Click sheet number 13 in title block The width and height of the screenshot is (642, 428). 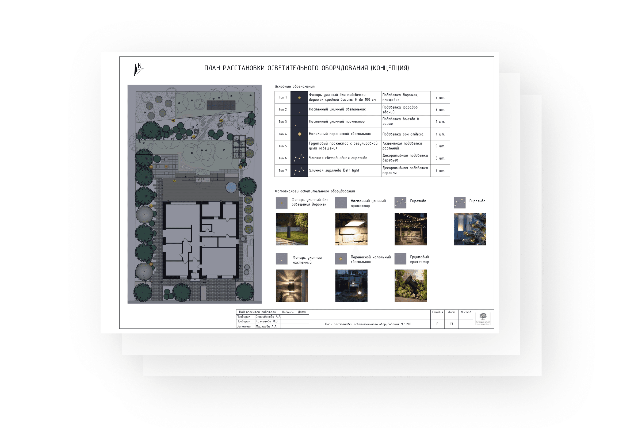pyautogui.click(x=451, y=324)
